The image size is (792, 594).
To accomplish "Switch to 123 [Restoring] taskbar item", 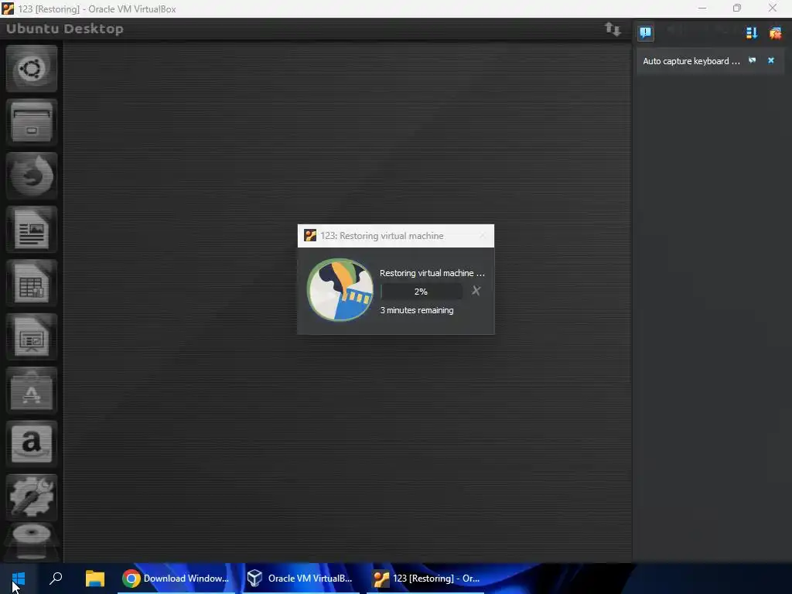I will tap(425, 579).
